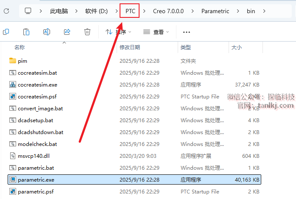Click PTC Startup File type of parametric.psf

200,192
